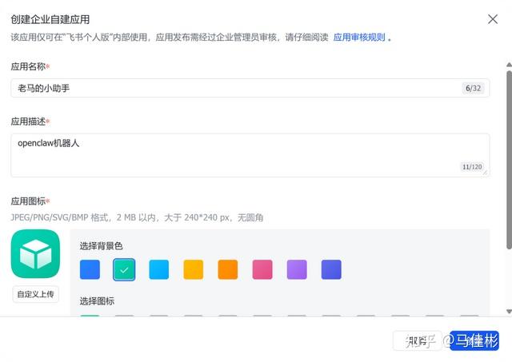Pick the orange background color
This screenshot has width=512, height=362.
(x=228, y=269)
